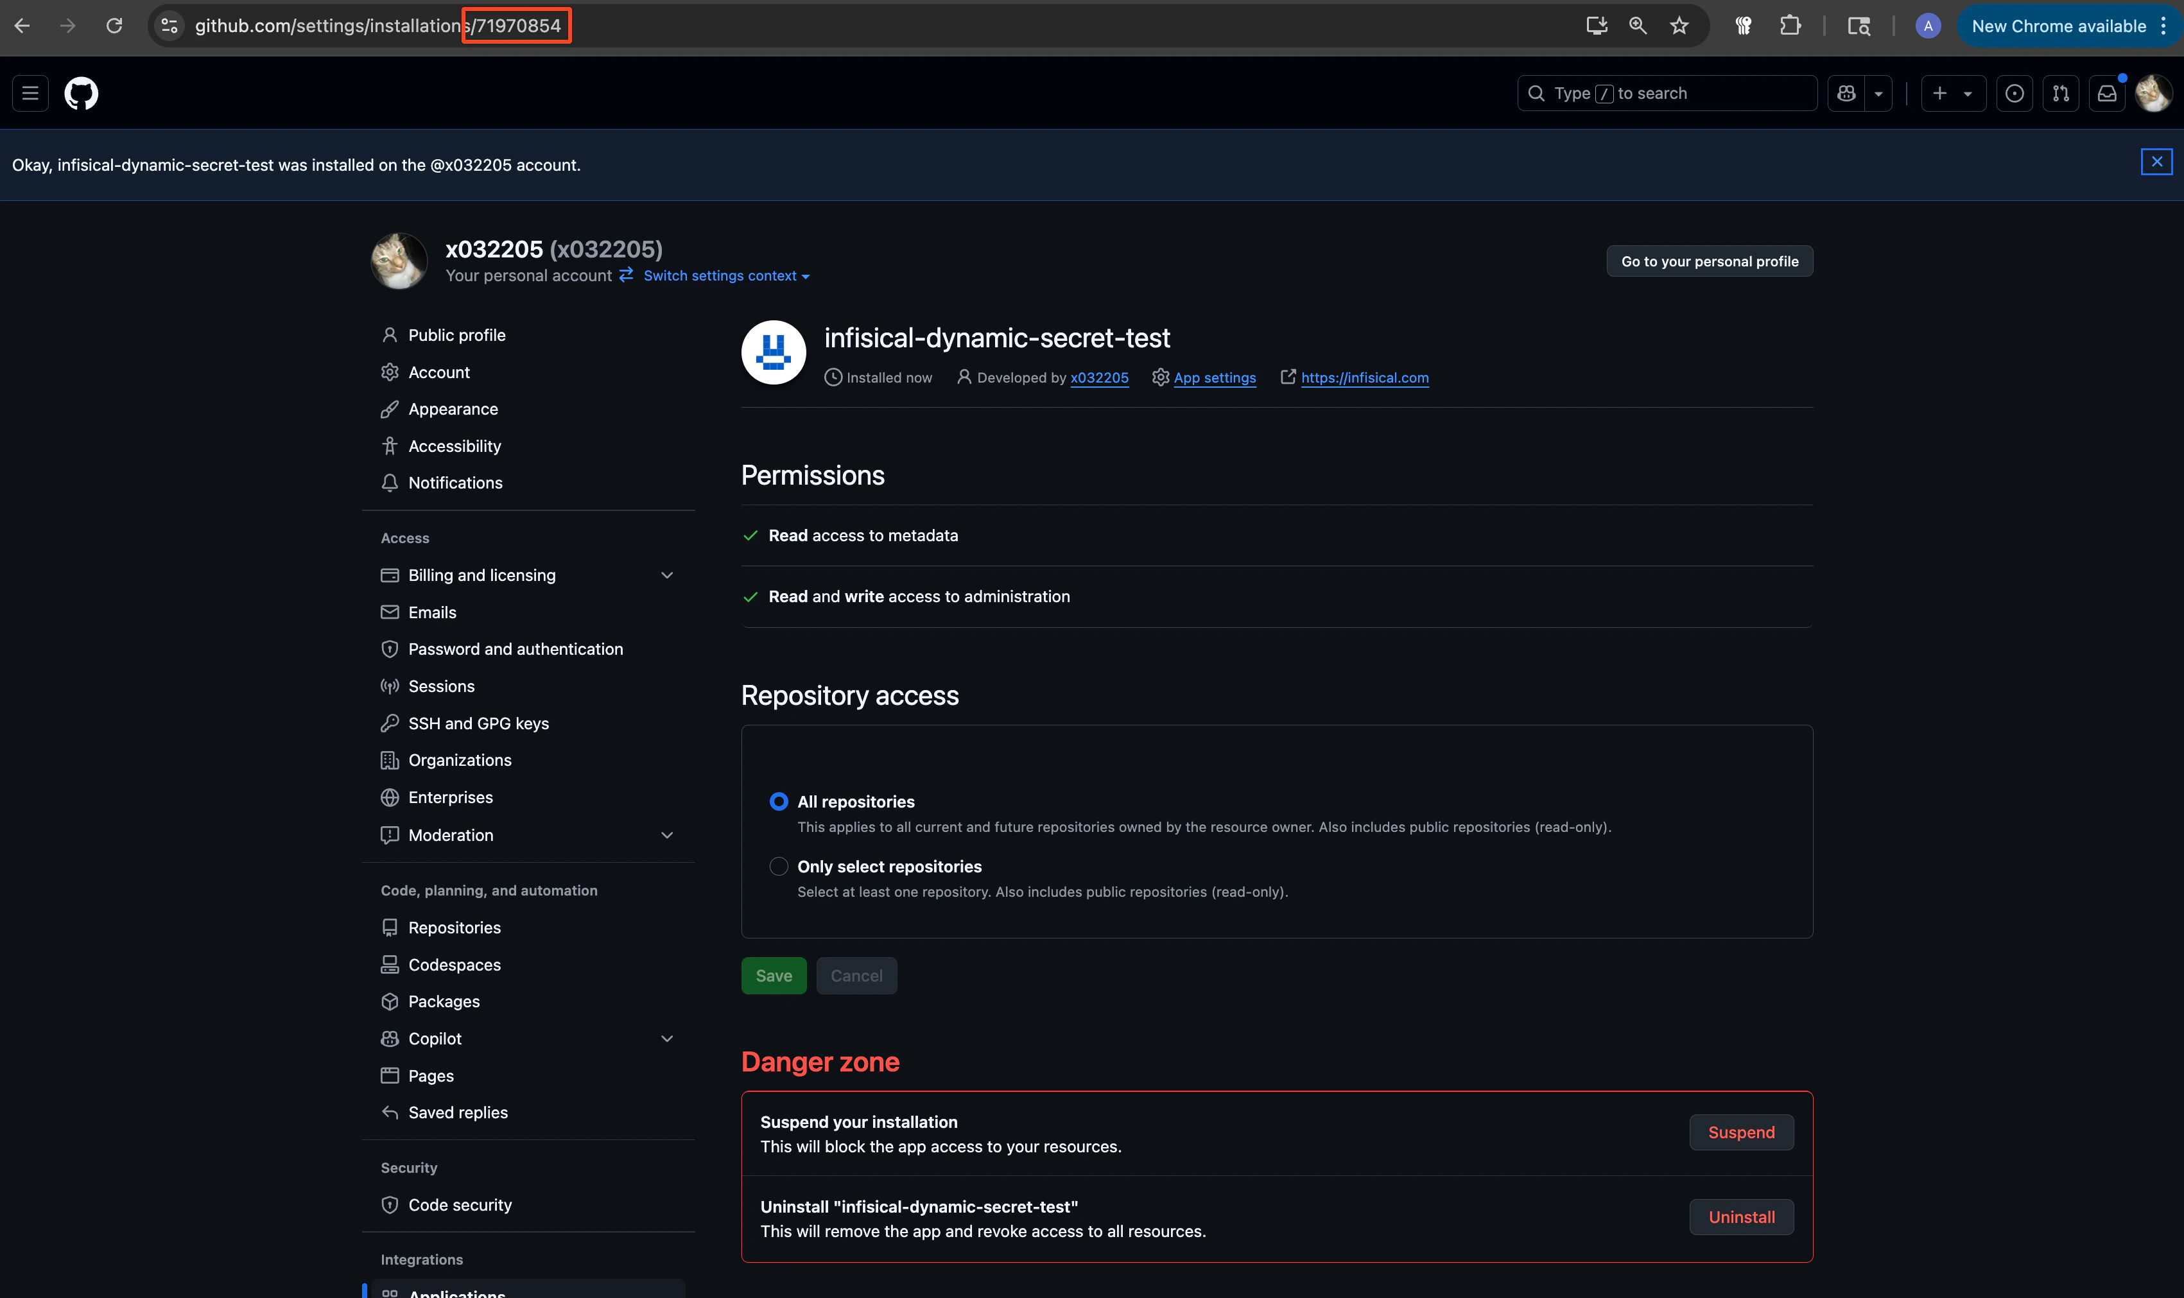Open Emails settings in sidebar
The width and height of the screenshot is (2184, 1298).
click(432, 612)
